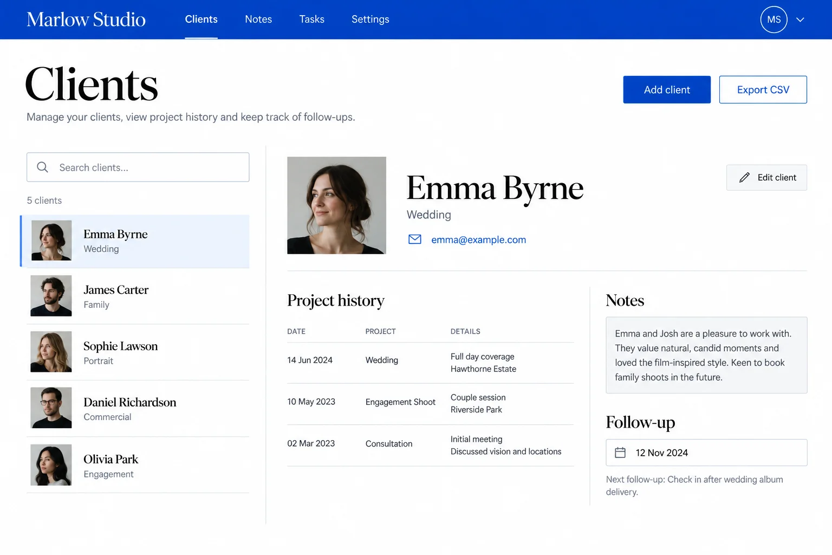Select Emma Byrne in client list

(135, 241)
